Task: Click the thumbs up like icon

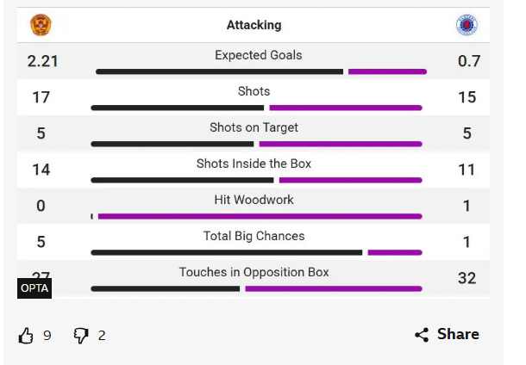Action: click(x=26, y=336)
